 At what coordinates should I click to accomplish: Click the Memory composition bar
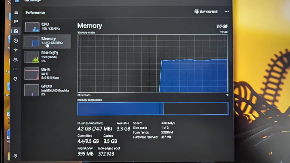click(153, 109)
